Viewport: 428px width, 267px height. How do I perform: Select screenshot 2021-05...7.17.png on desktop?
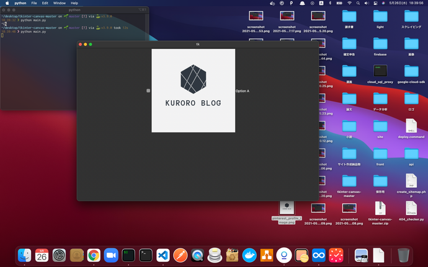[x=287, y=21]
